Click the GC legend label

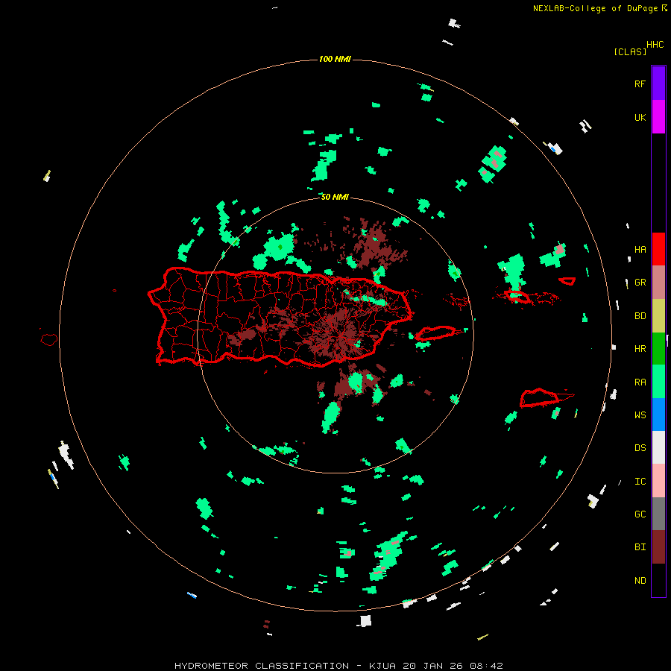point(640,514)
